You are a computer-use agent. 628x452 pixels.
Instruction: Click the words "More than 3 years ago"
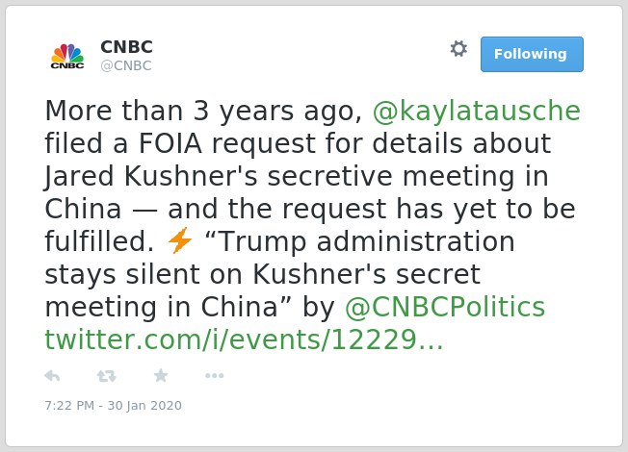[x=203, y=111]
